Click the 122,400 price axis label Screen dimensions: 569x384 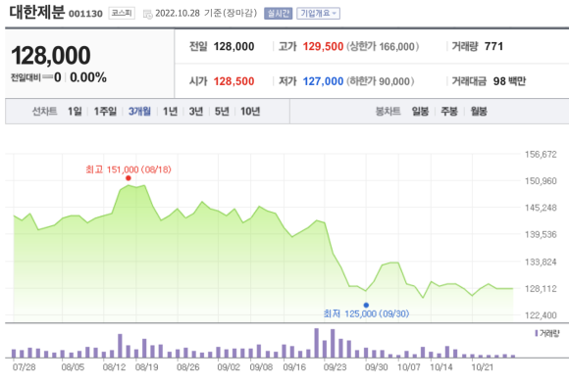click(x=541, y=315)
